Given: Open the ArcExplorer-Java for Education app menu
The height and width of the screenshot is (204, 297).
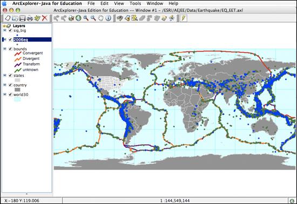Looking at the screenshot, I should click(47, 3).
